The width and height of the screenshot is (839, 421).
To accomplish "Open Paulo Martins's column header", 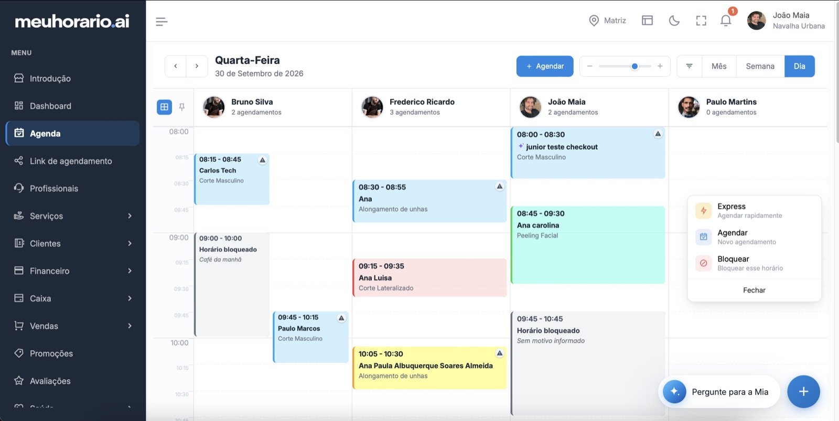I will tap(747, 107).
